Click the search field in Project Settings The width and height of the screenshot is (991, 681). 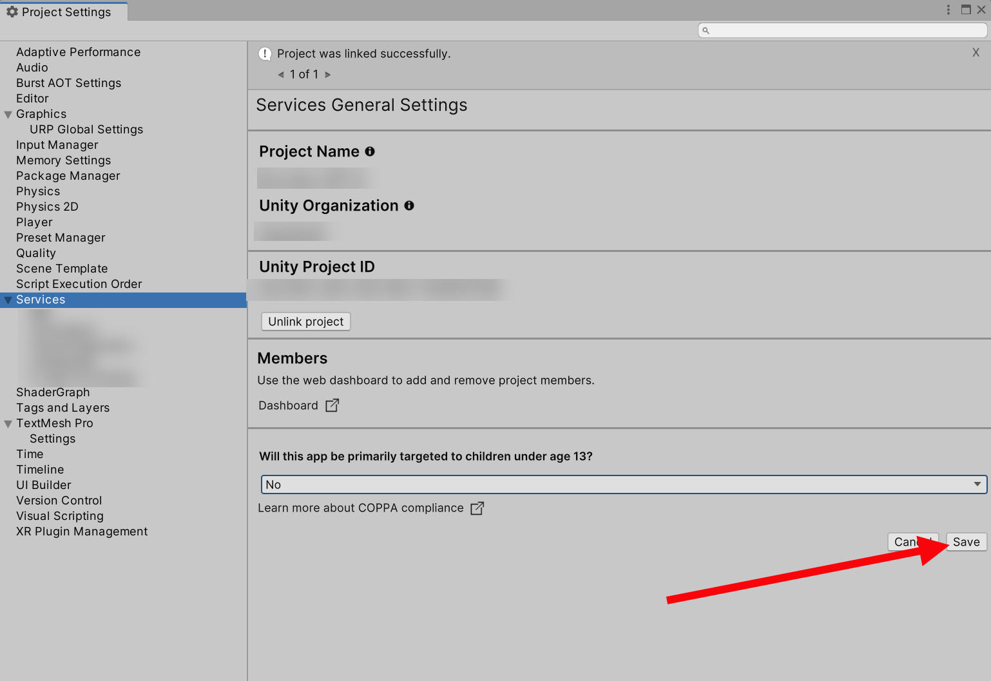(x=843, y=30)
